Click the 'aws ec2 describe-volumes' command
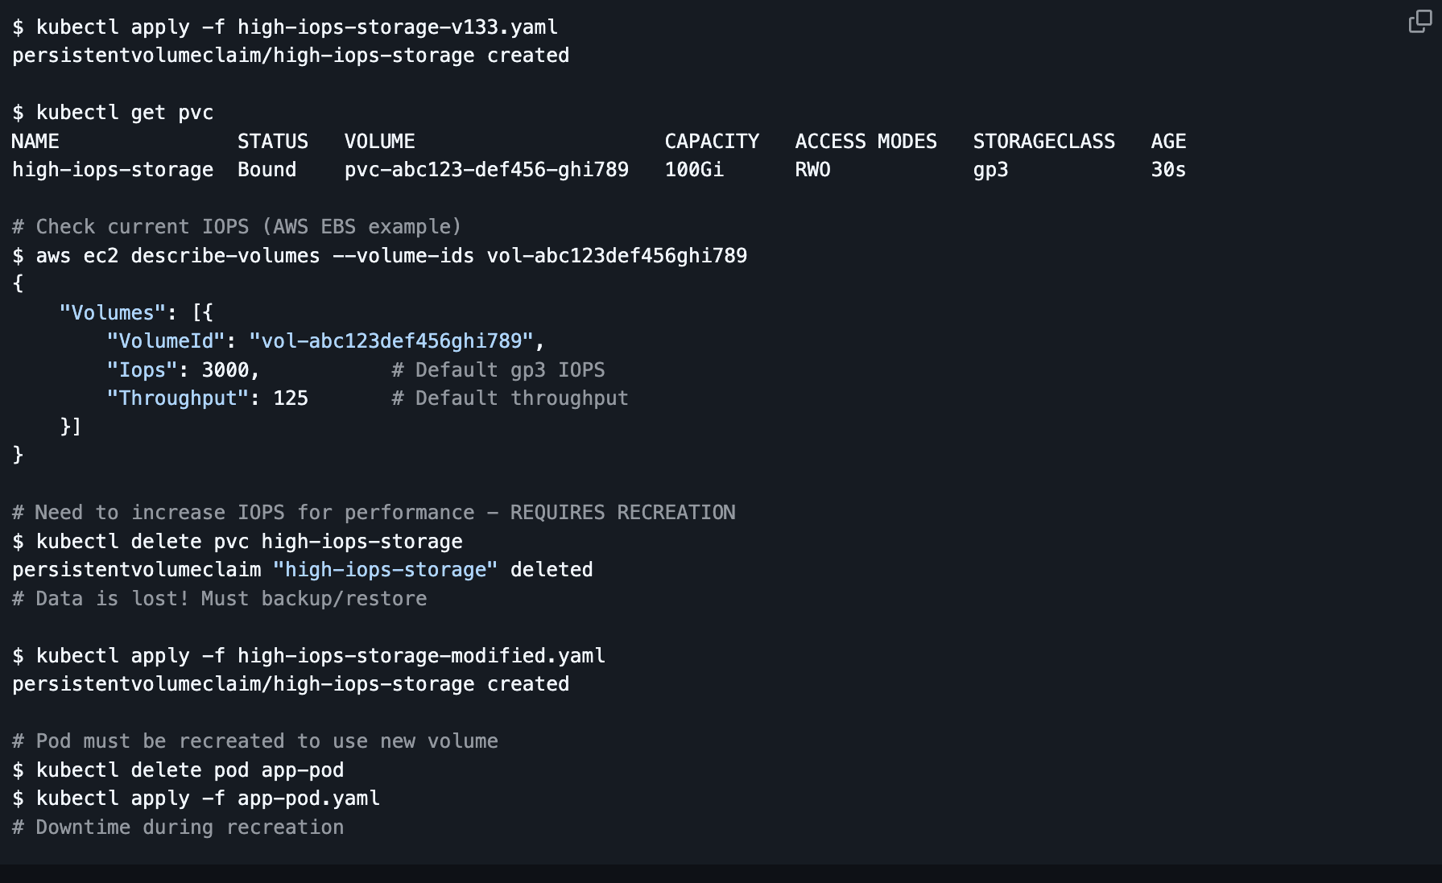 click(x=177, y=256)
